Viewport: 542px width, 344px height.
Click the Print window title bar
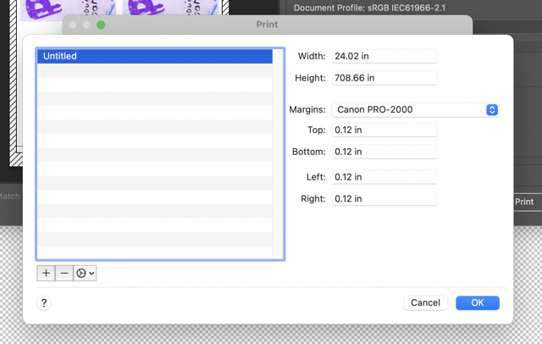[x=267, y=25]
